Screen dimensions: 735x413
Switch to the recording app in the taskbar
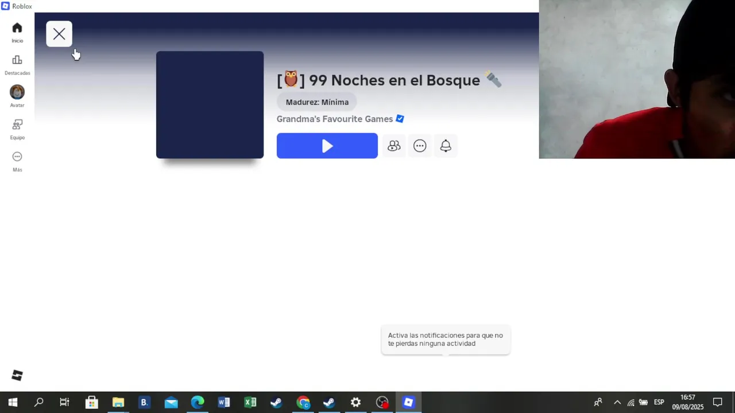[x=382, y=403]
